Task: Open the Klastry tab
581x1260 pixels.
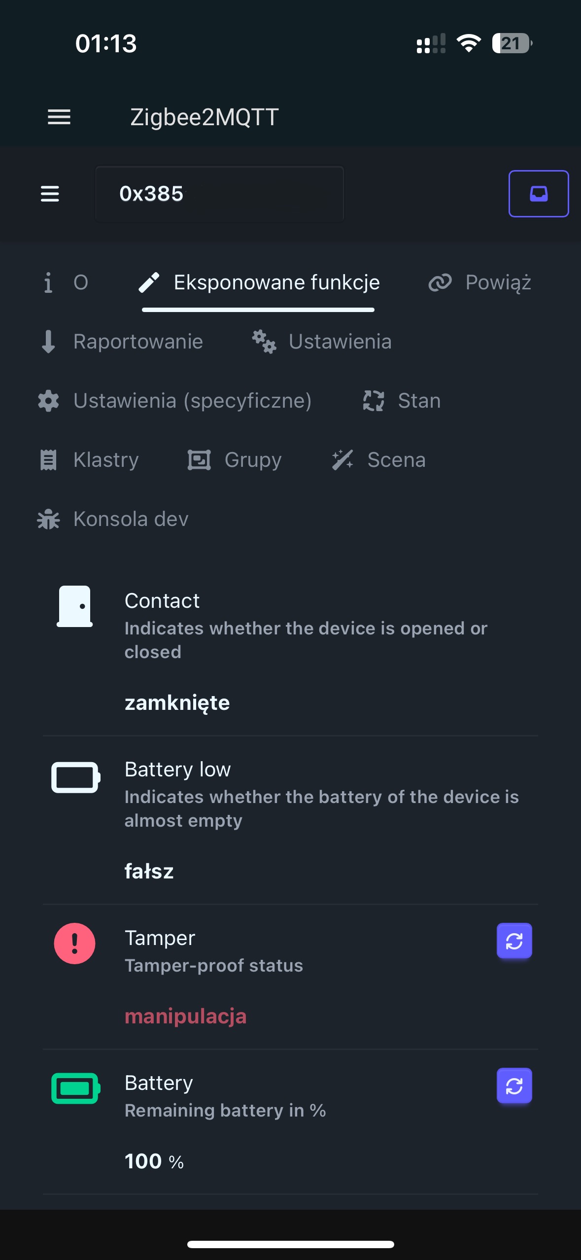Action: pos(89,460)
